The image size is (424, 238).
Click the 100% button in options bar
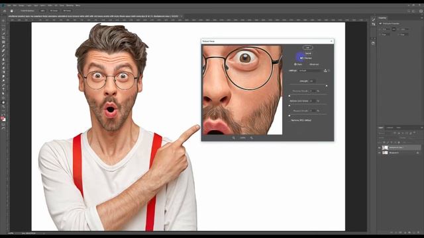(x=42, y=11)
